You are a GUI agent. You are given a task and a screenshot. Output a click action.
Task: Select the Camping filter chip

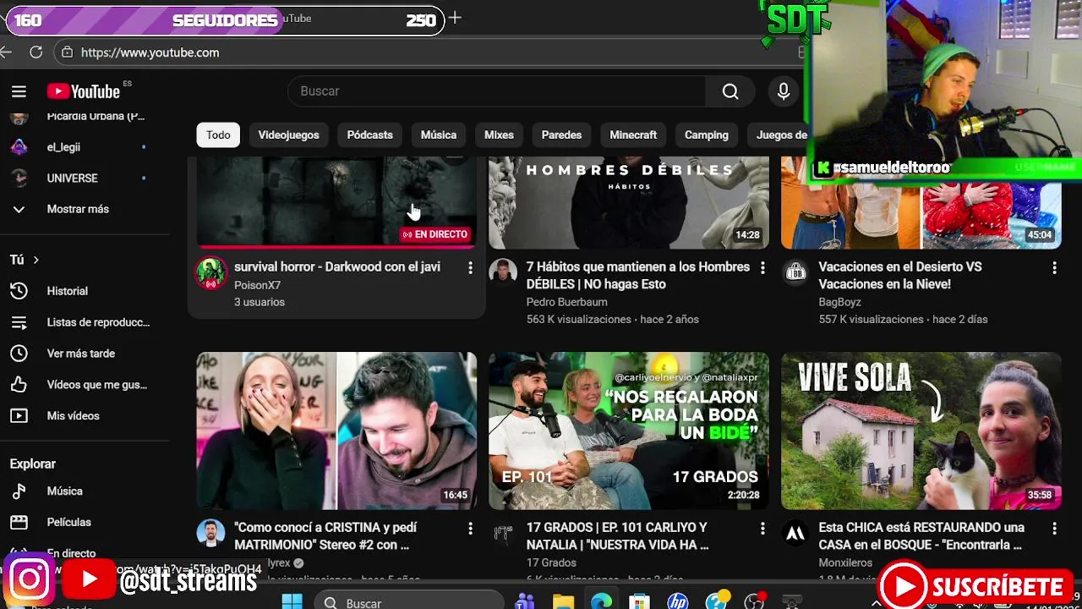(x=707, y=135)
